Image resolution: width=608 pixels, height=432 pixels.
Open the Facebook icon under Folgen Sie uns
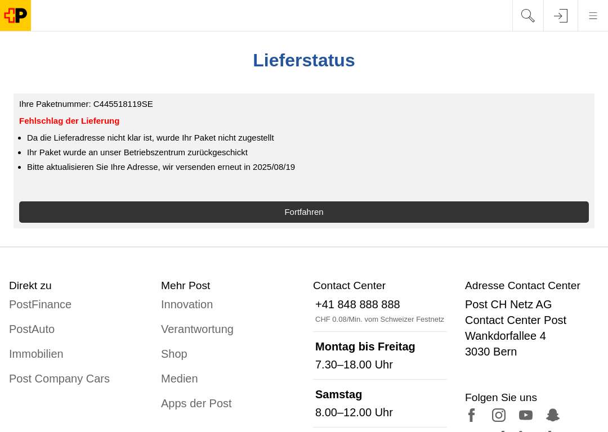click(472, 415)
